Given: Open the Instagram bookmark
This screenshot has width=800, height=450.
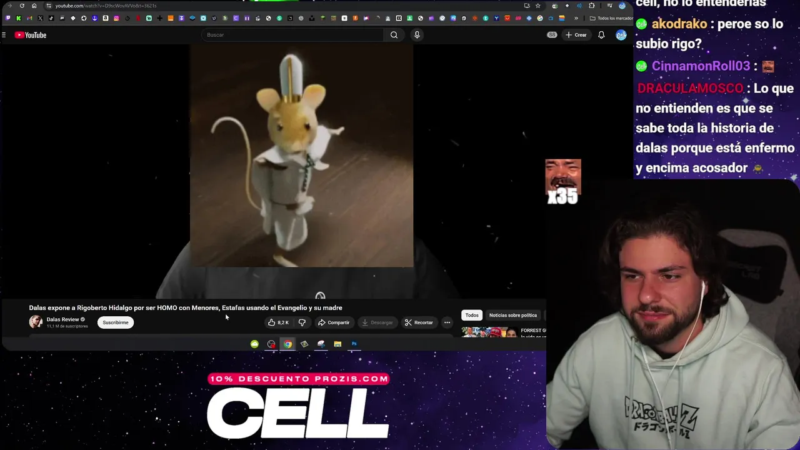Looking at the screenshot, I should click(x=116, y=18).
